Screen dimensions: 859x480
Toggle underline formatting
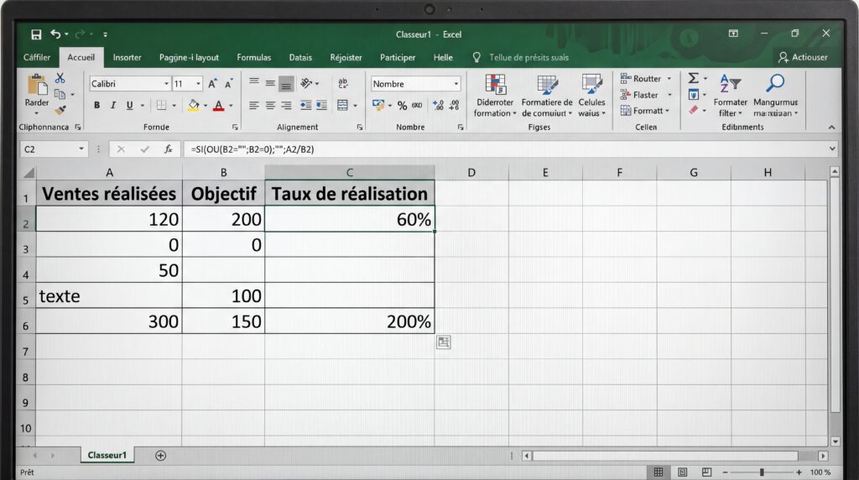pyautogui.click(x=129, y=105)
